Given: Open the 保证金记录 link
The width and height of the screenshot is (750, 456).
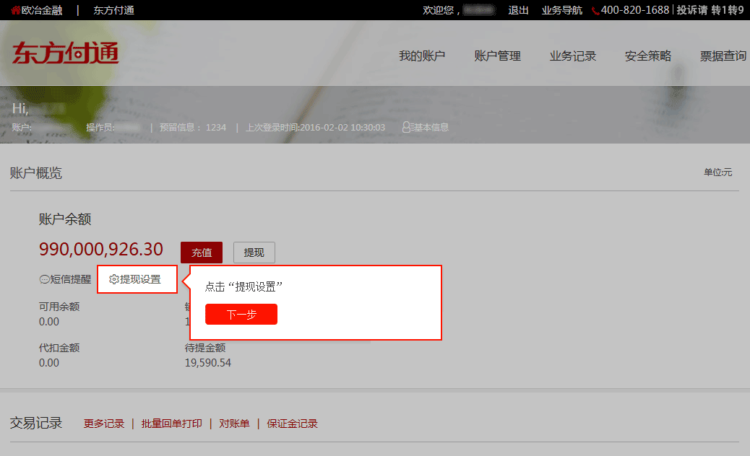Looking at the screenshot, I should click(x=292, y=424).
